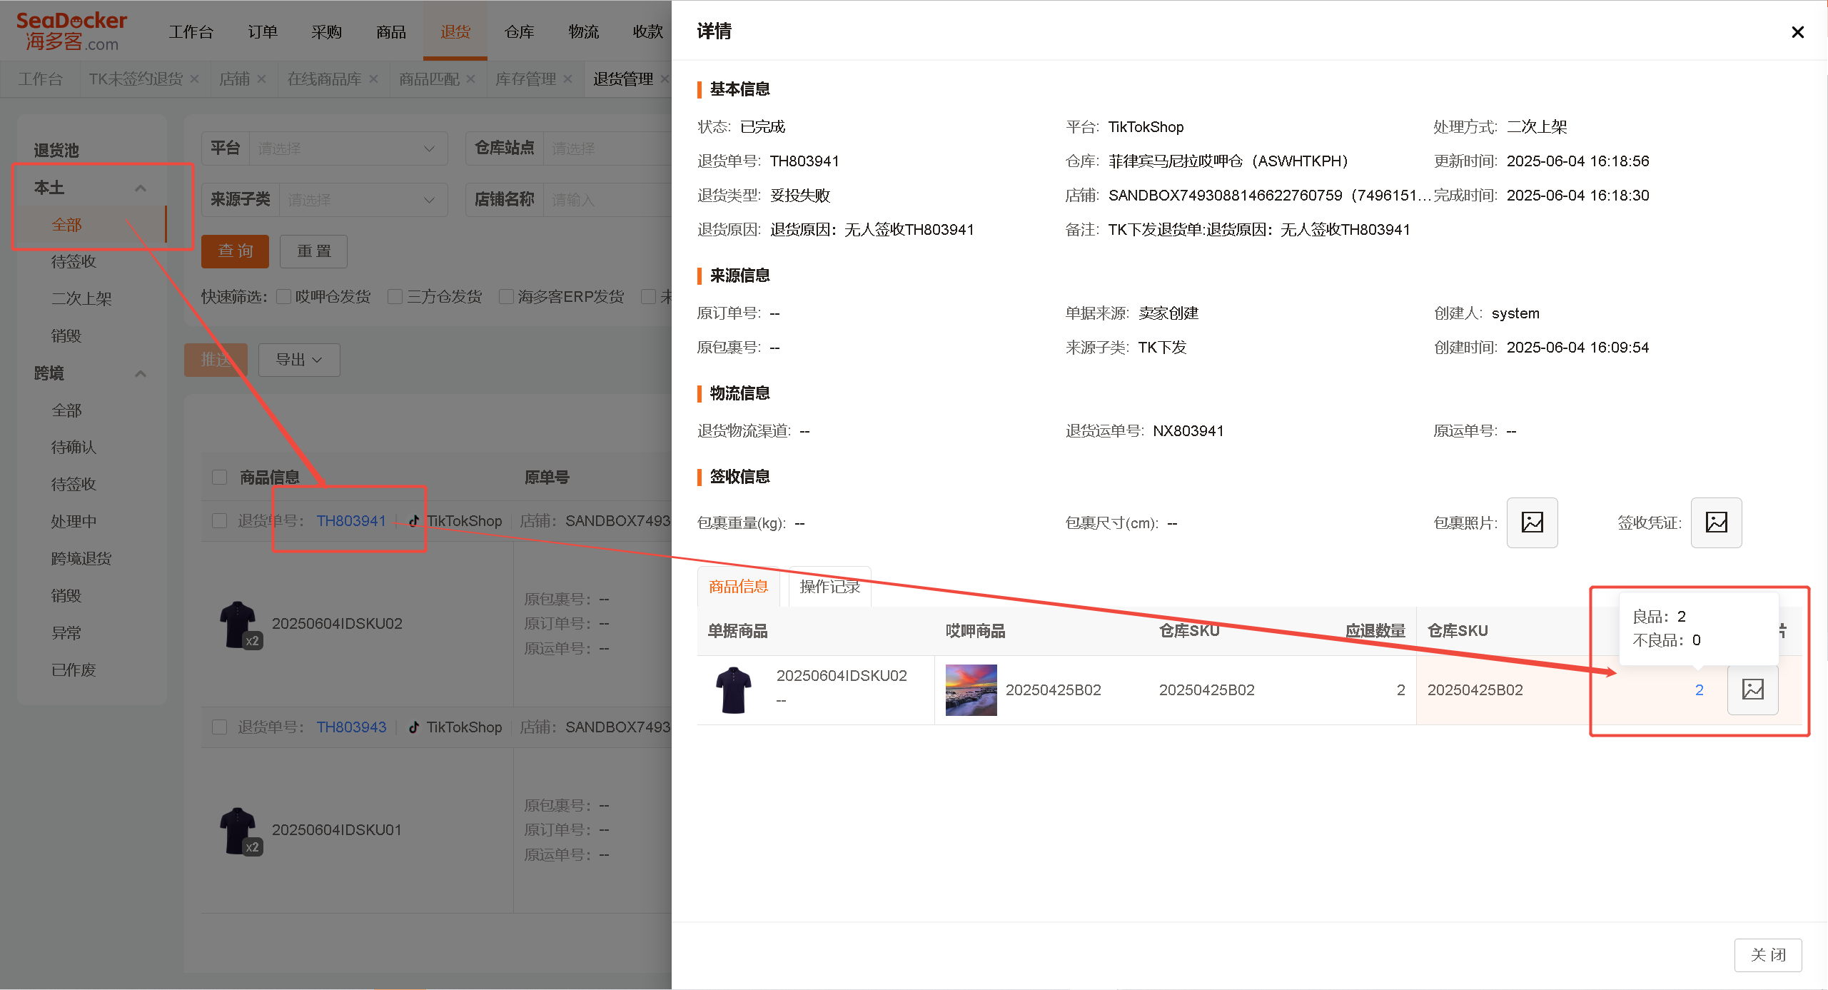Switch to 退货管理 page tab

click(623, 79)
